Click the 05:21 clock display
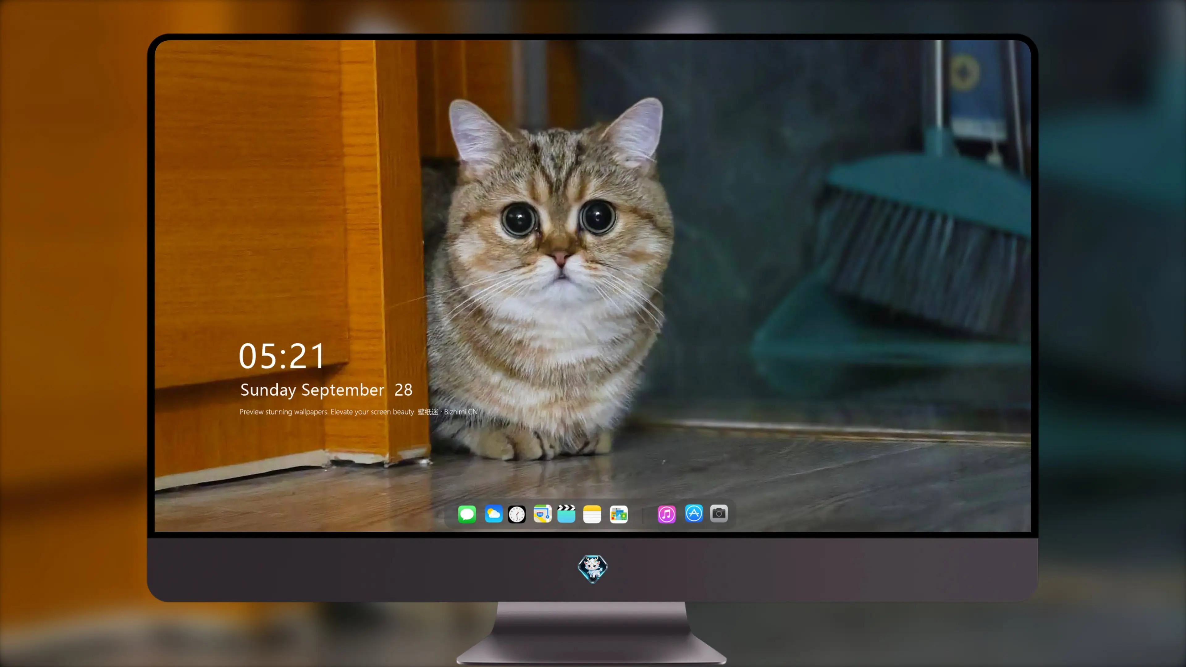Image resolution: width=1186 pixels, height=667 pixels. (x=282, y=356)
